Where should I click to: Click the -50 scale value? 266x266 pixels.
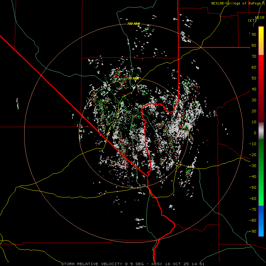point(253,187)
